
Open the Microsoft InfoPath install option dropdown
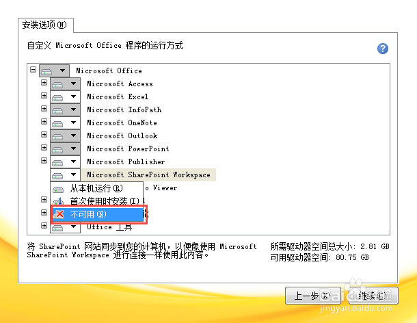[65, 109]
